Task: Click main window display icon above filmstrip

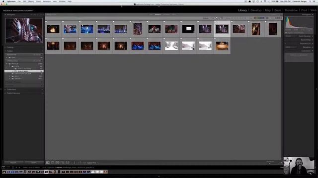Action: [3, 167]
